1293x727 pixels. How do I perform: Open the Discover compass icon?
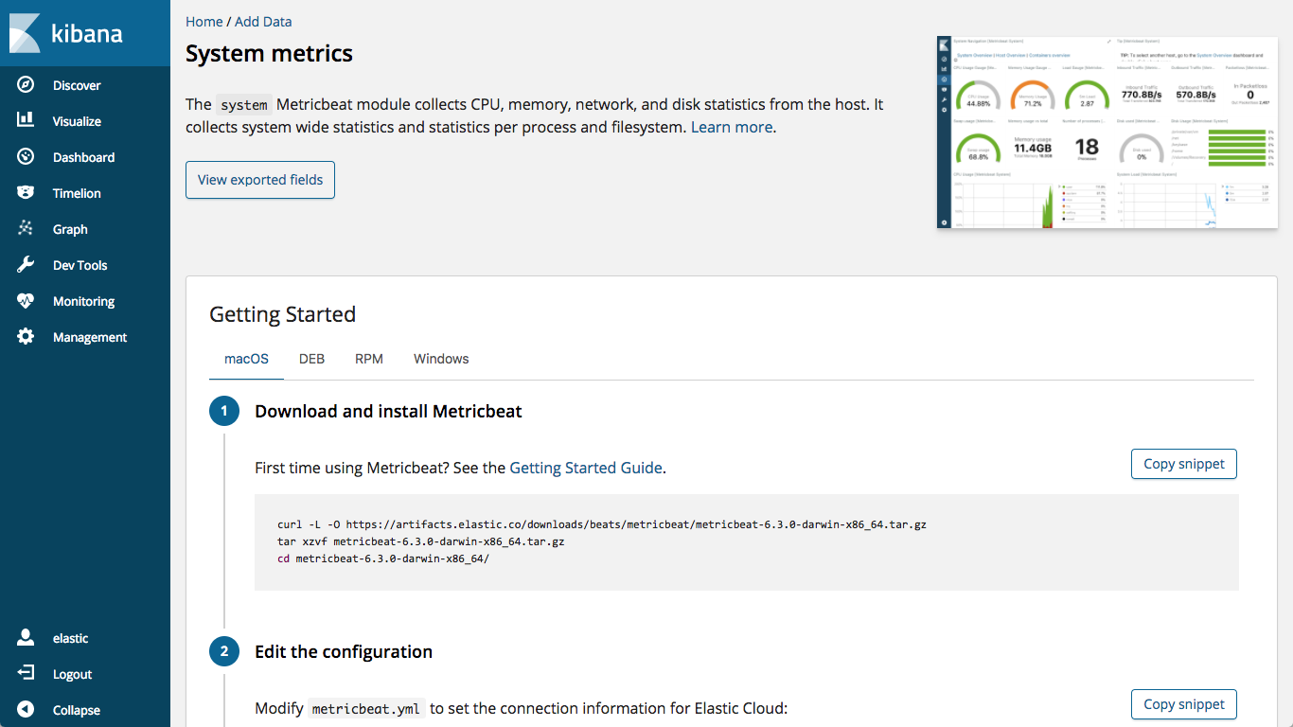point(26,85)
